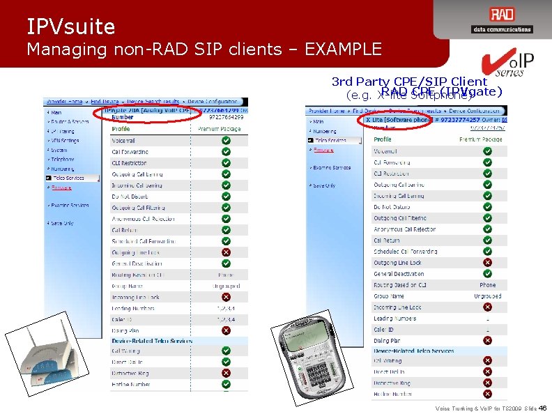Click Device-Related Telco Services header, X-Lite panel
The width and height of the screenshot is (552, 414).
click(413, 351)
